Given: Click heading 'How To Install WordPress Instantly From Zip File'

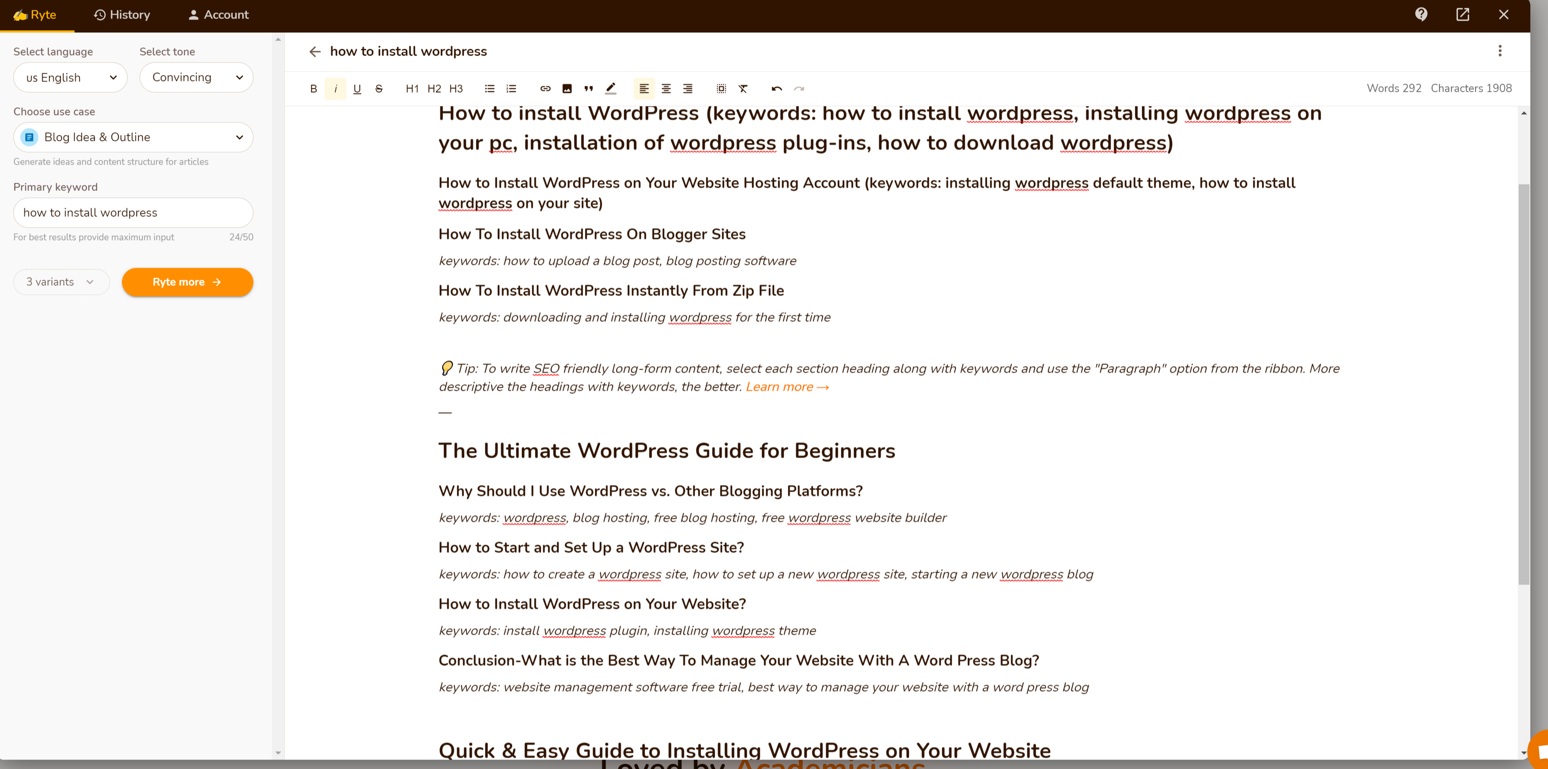Looking at the screenshot, I should pos(611,291).
